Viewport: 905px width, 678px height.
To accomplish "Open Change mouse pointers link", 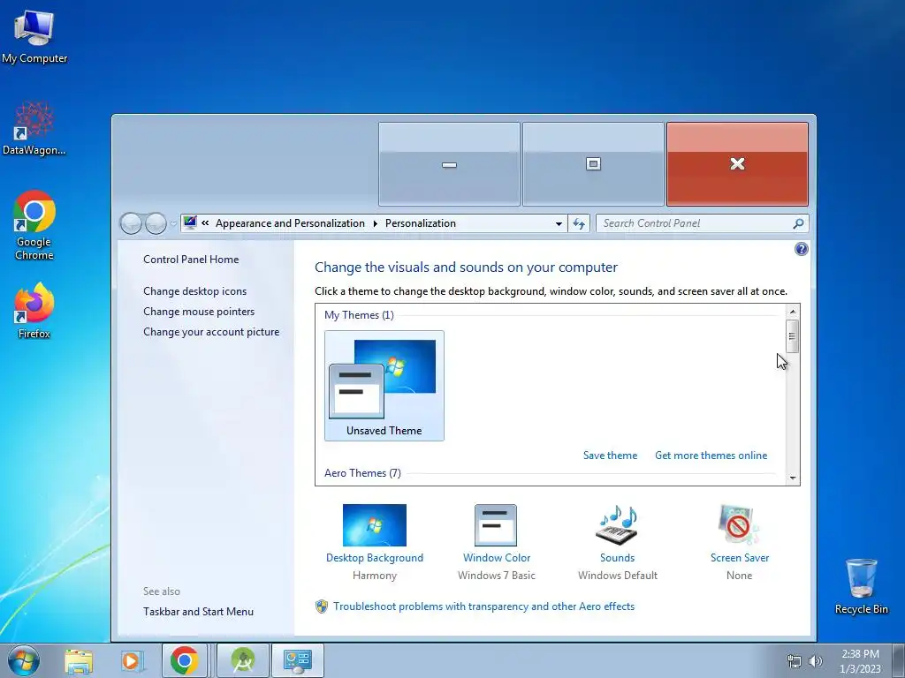I will pyautogui.click(x=199, y=312).
